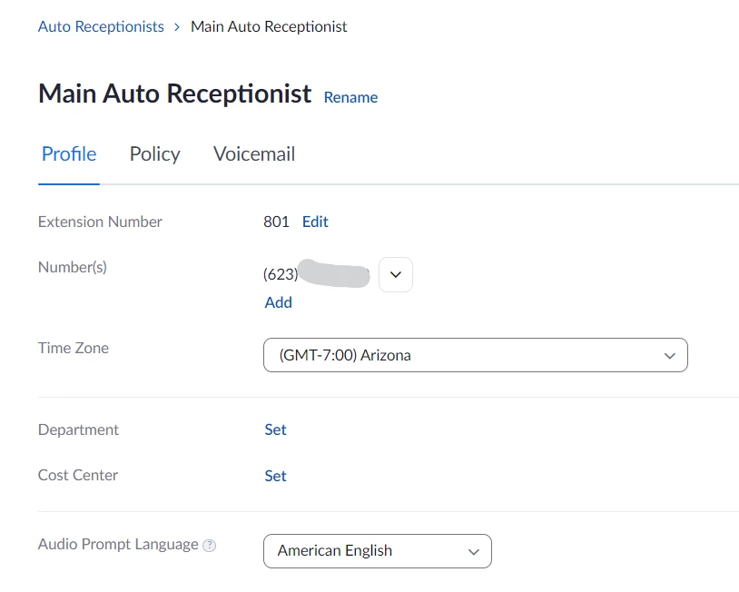Image resolution: width=739 pixels, height=592 pixels.
Task: Go back to Auto Receptionists breadcrumb
Action: (x=101, y=26)
